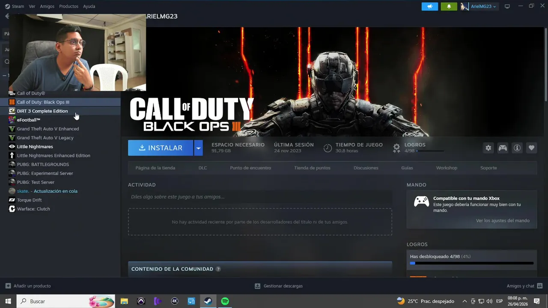Viewport: 548px width, 308px height.
Task: Click the activity text field "Diles algo sobre este juego"
Action: 260,197
